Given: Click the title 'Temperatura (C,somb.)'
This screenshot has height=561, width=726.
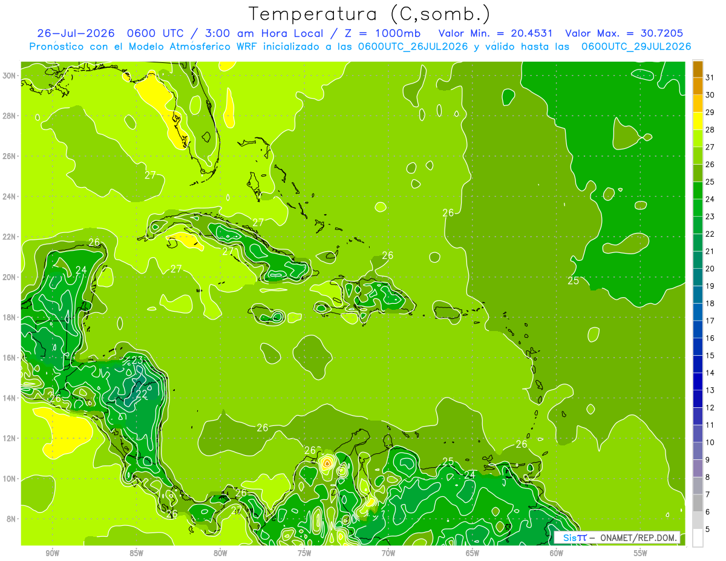Looking at the screenshot, I should (370, 14).
